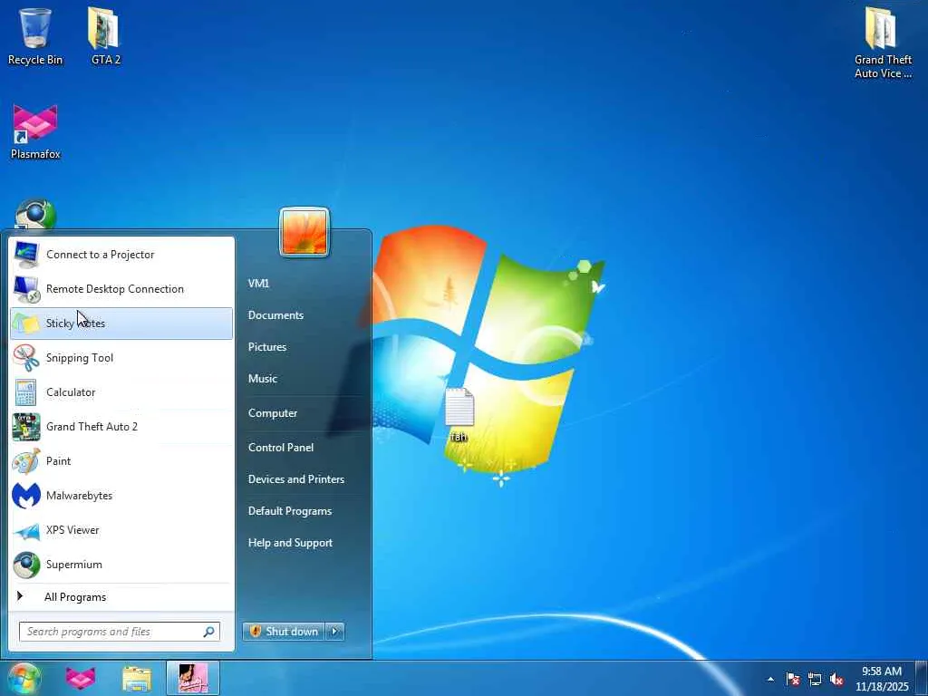Click the Calculator icon in Start menu

[26, 391]
